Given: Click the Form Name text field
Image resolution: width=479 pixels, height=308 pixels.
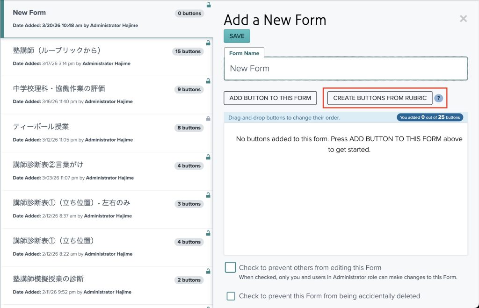Looking at the screenshot, I should pos(346,69).
